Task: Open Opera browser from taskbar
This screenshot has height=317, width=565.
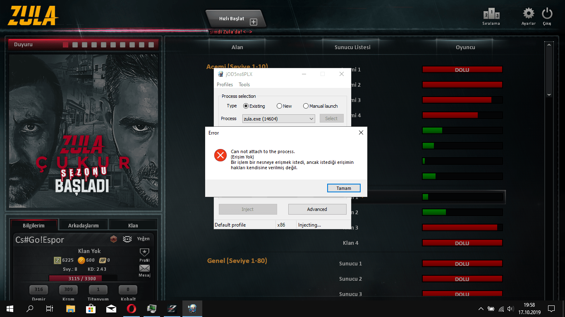Action: coord(131,308)
